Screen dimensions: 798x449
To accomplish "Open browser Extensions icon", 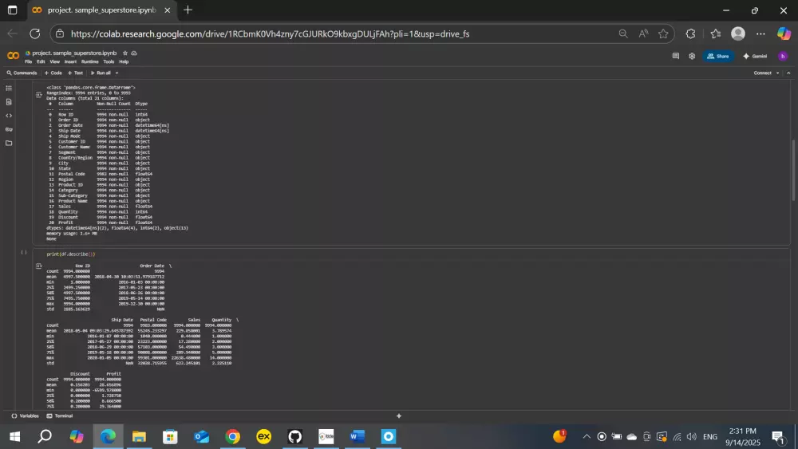I will [x=690, y=33].
